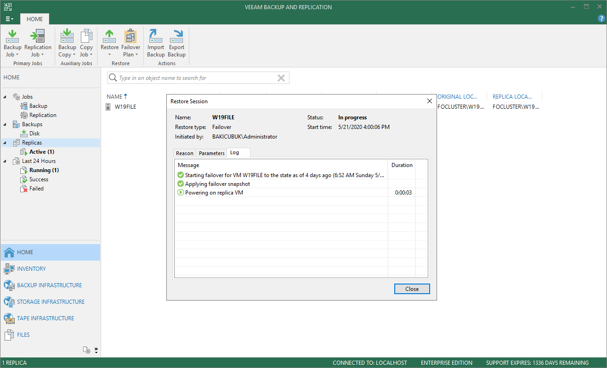Image resolution: width=607 pixels, height=368 pixels.
Task: Clear the search box with the X icon
Action: point(281,78)
